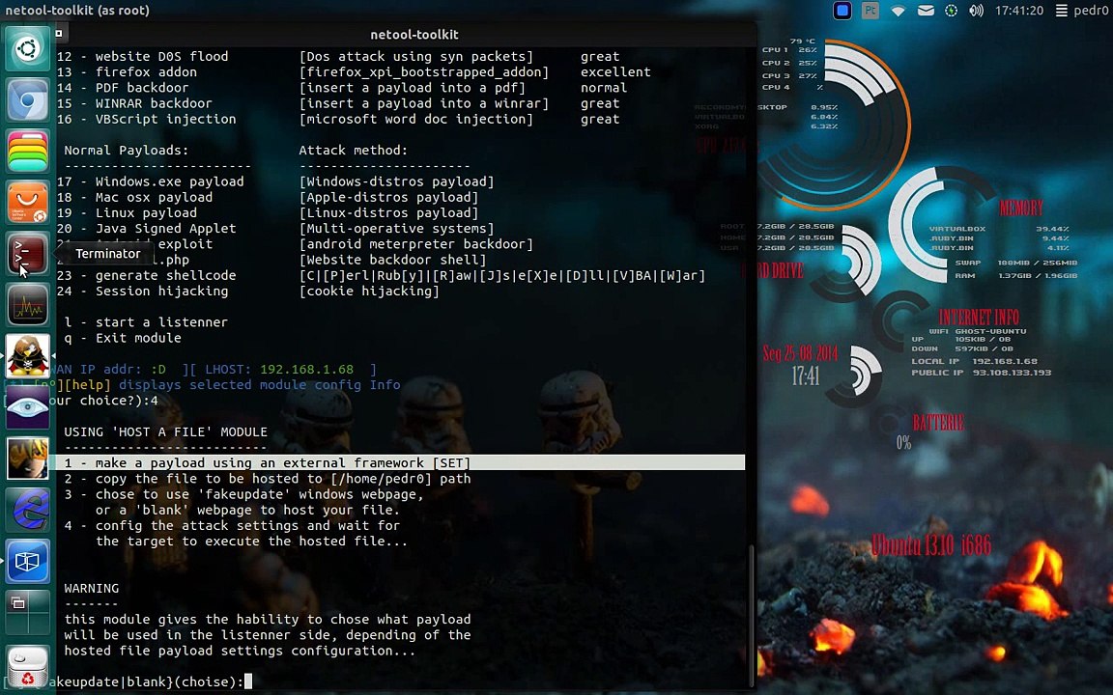Click highlighted line 'make a payload using an external framework'
The image size is (1113, 695).
click(x=400, y=462)
